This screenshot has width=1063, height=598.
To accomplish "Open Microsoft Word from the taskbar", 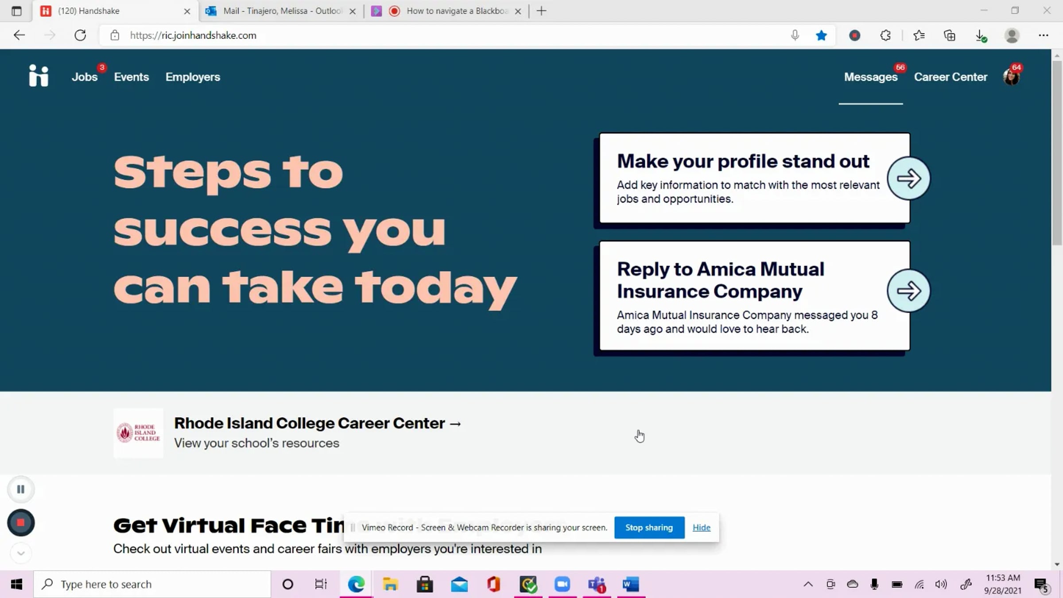I will pos(631,585).
